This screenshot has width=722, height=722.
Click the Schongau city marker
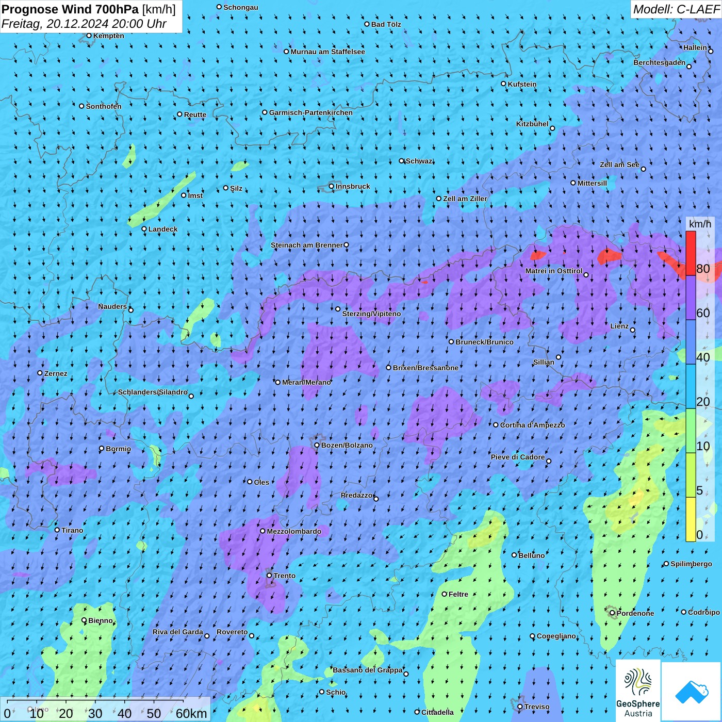point(219,7)
